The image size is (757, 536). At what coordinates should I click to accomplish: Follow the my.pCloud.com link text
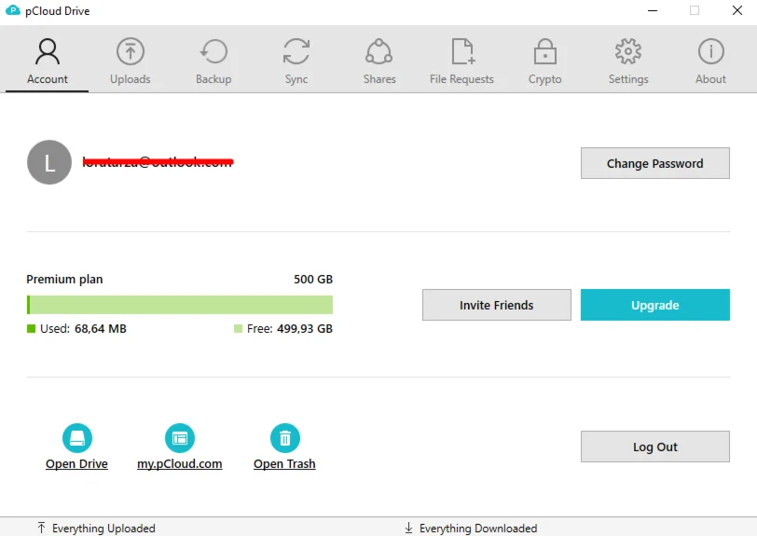(180, 463)
